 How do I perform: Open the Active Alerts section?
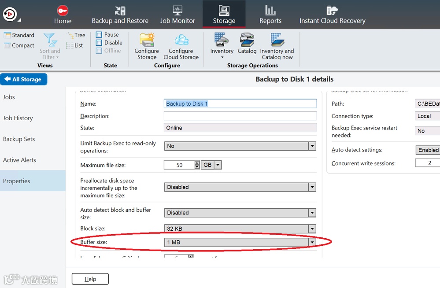click(33, 160)
